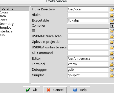Browse for the USBMAX trace scan program
This screenshot has width=114, height=93.
point(112,36)
